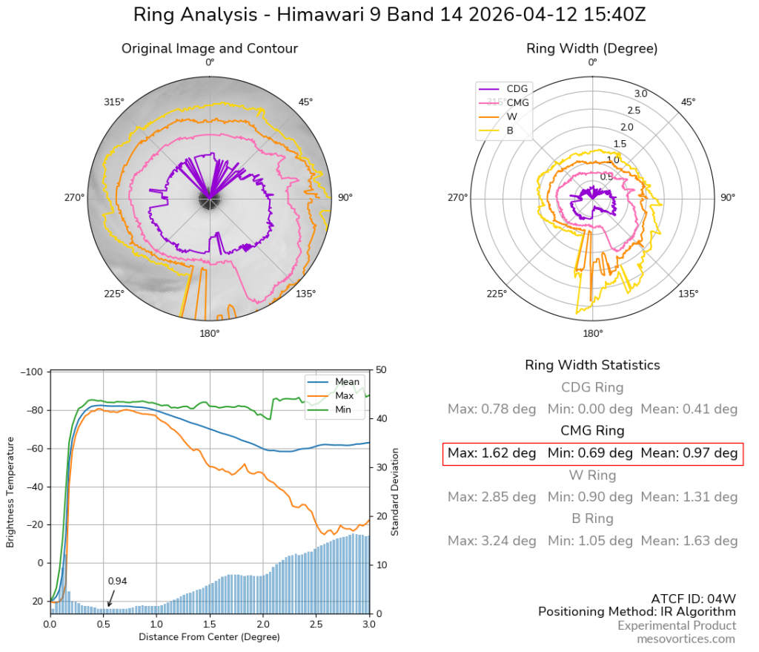
Task: Click the CDG Ring heading
Action: pos(592,387)
